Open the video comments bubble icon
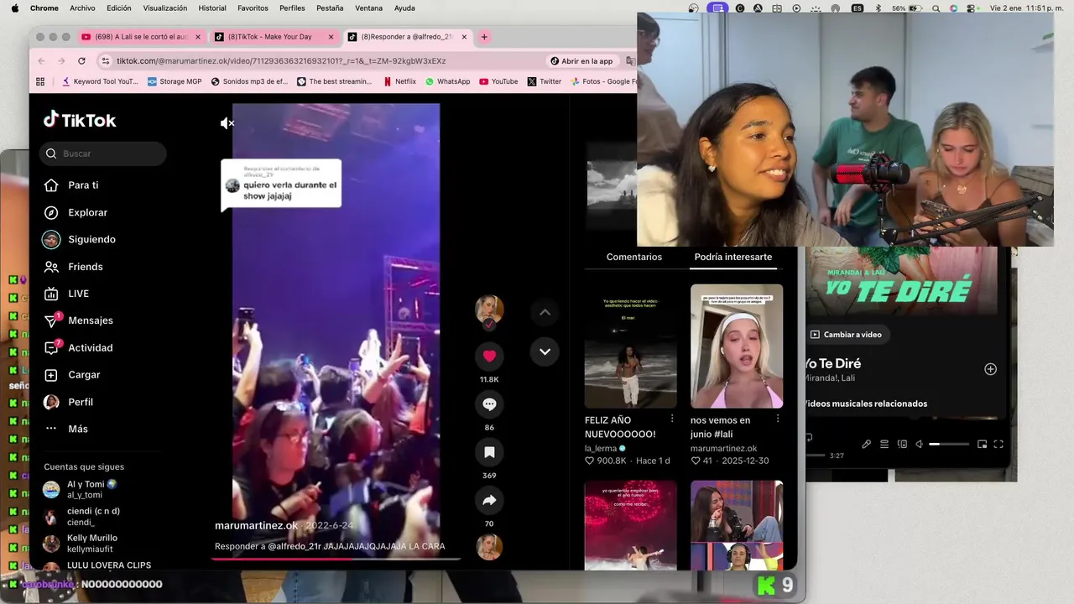 coord(489,404)
